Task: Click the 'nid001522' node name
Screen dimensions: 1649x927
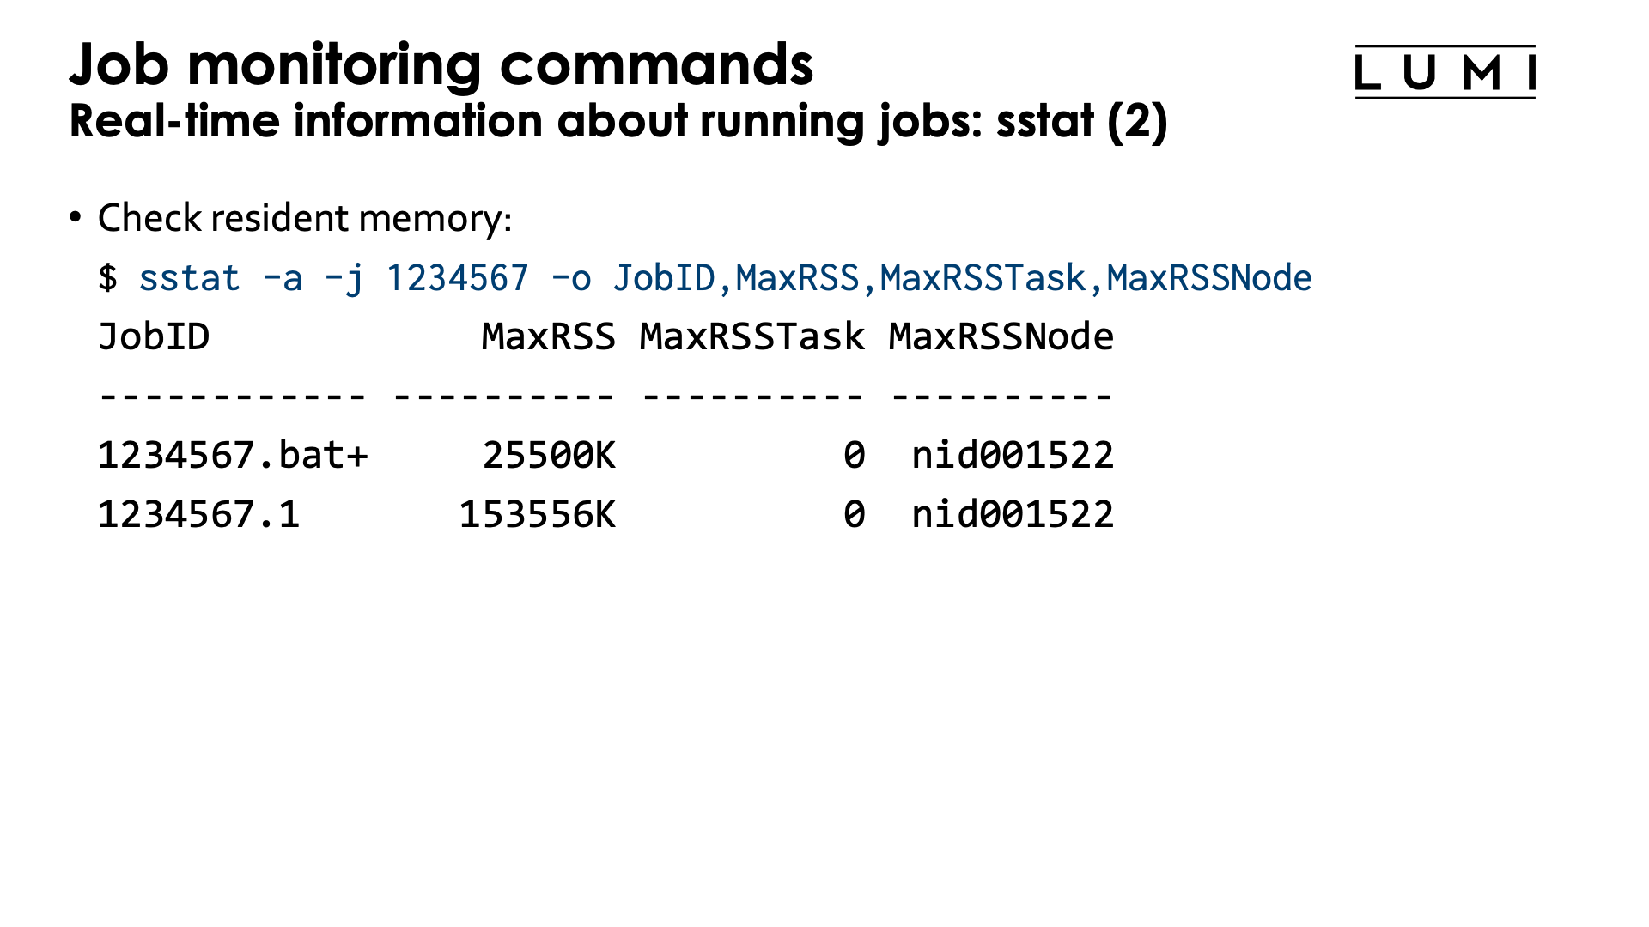Action: click(1012, 454)
